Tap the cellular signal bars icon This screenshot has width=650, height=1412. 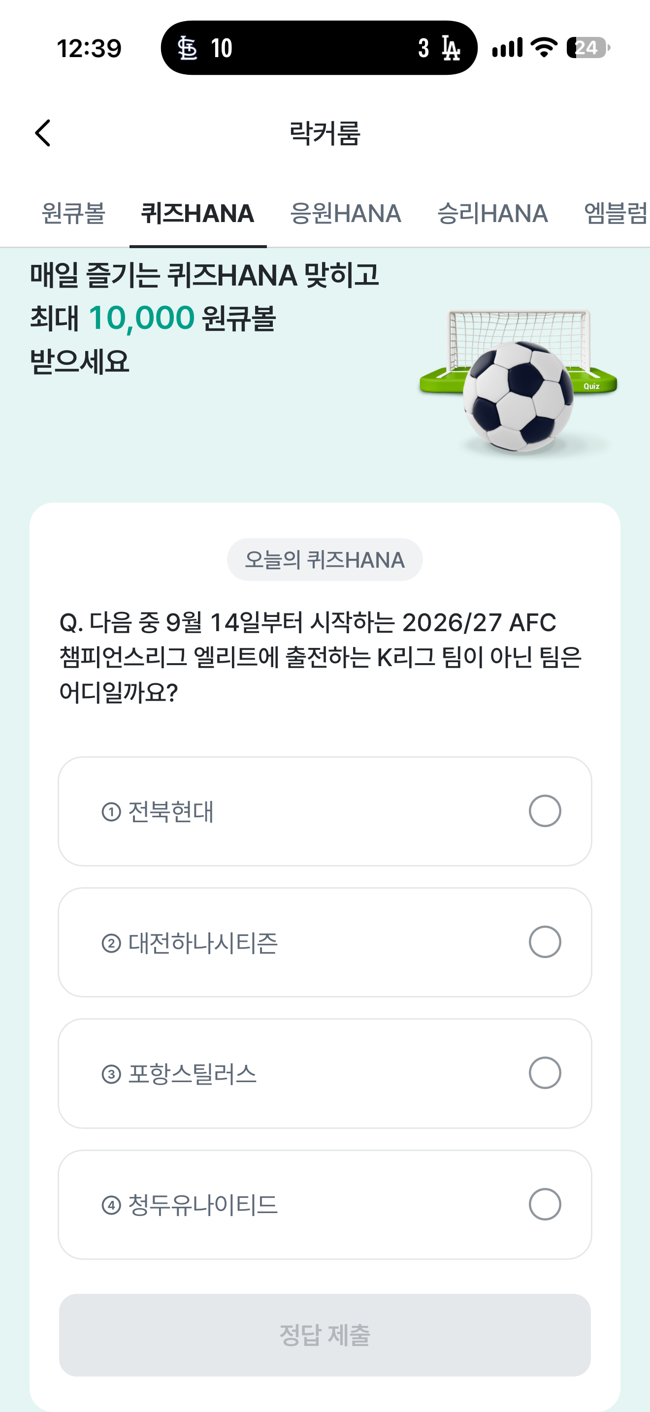click(507, 48)
